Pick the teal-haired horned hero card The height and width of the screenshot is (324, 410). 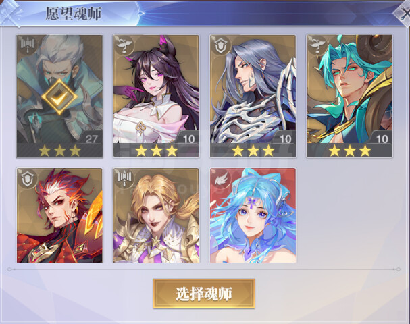coord(350,96)
